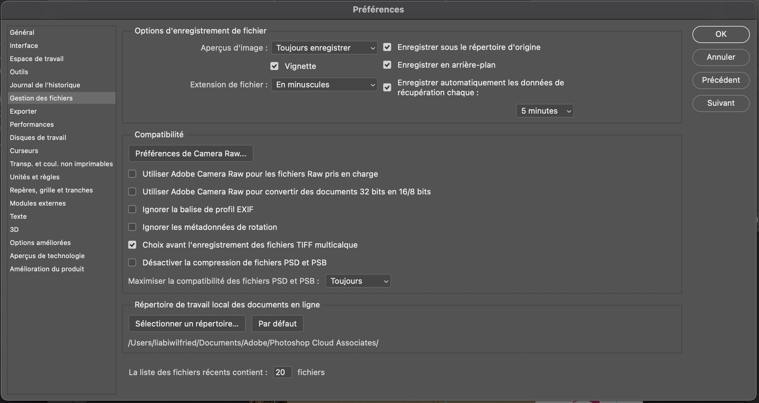Change the auto-recovery interval from '5 minutes'

point(545,111)
